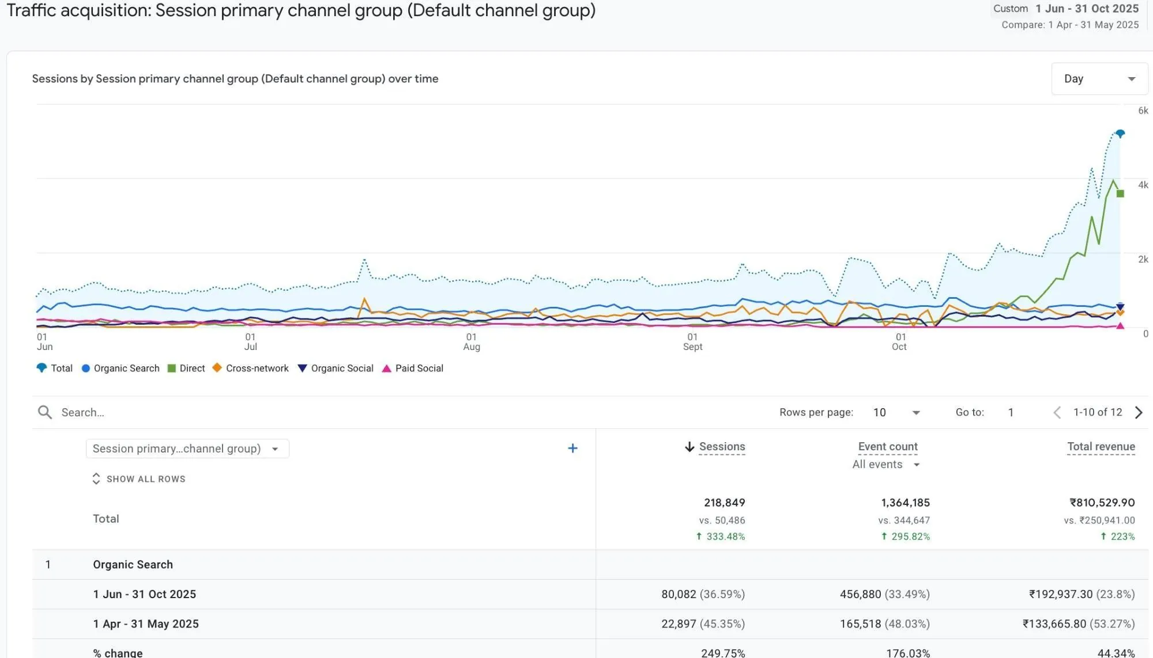
Task: Click the 'vs. ₹250,941.00' comparison value
Action: click(x=1099, y=520)
